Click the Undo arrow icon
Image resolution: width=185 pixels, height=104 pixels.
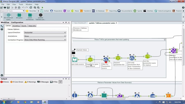point(23,8)
